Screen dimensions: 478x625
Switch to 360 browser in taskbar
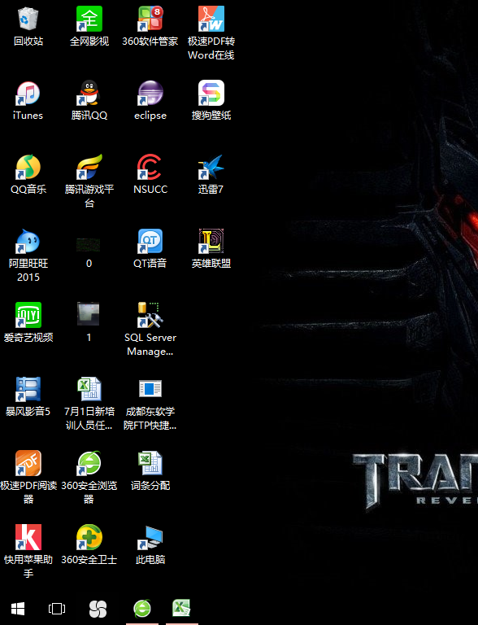point(142,609)
